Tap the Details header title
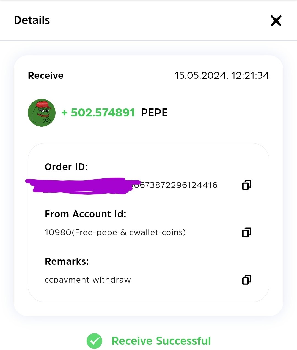 click(x=32, y=20)
